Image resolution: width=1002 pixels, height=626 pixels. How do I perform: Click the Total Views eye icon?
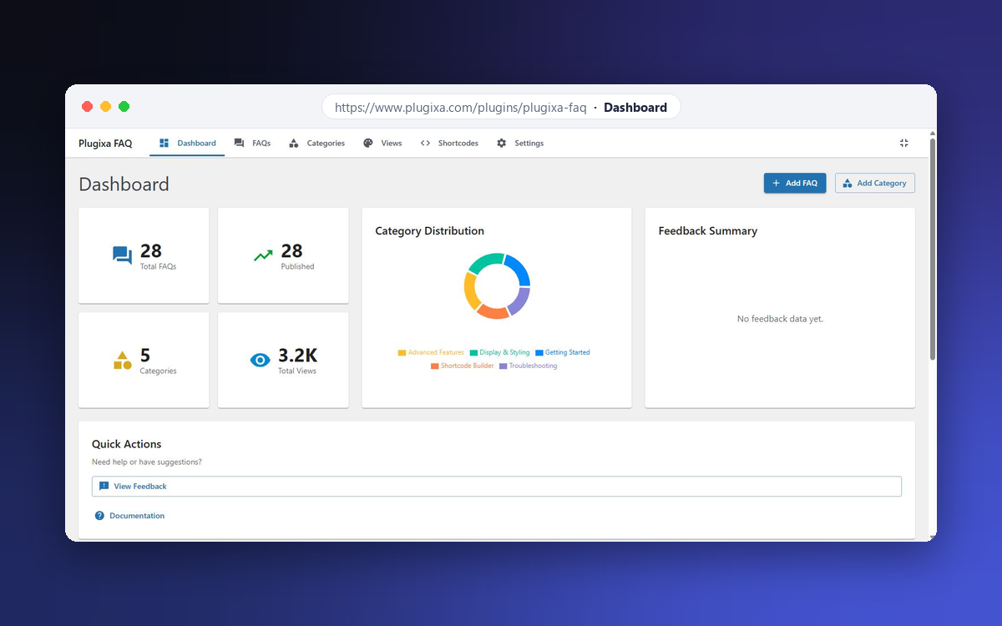click(261, 360)
